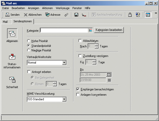Select Bei Gelegenheit radio option
Screen dimensions: 159x121
click(x=32, y=78)
